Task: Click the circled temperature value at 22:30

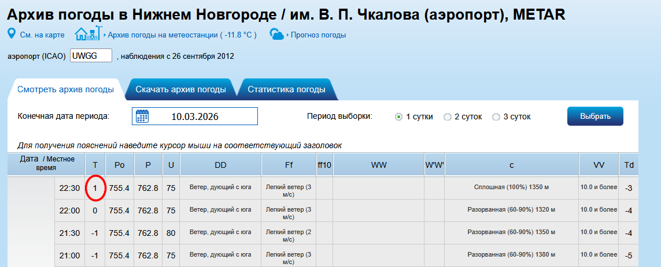Action: [95, 188]
